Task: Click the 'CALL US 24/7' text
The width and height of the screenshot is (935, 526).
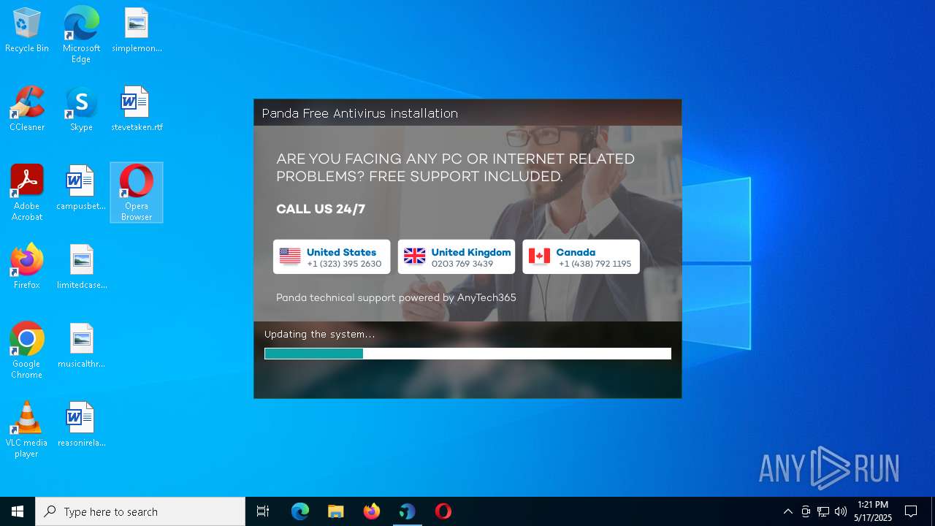Action: [321, 210]
